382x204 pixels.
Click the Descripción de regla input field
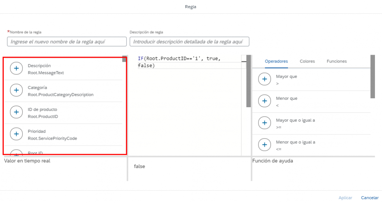click(x=189, y=42)
